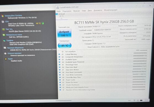The height and width of the screenshot is (107, 154).
Task: Select the Critical Warning attribute text
Action: click(x=71, y=54)
